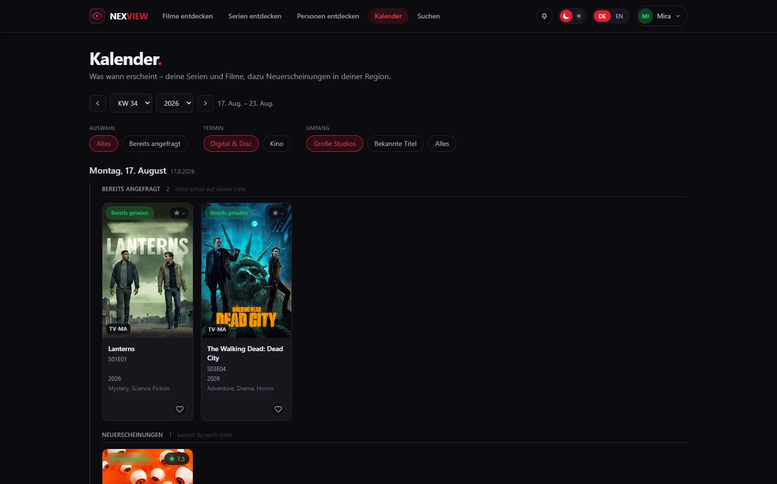Click the 7.5 star rating badge

(177, 459)
